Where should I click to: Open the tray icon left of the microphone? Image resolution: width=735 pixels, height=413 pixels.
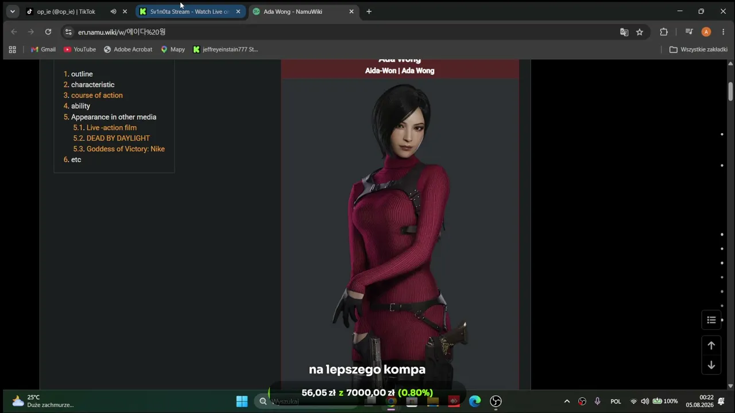(582, 401)
